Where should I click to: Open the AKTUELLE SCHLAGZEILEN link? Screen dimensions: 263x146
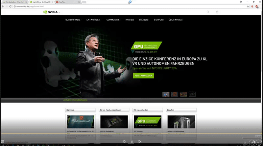click(75, 100)
